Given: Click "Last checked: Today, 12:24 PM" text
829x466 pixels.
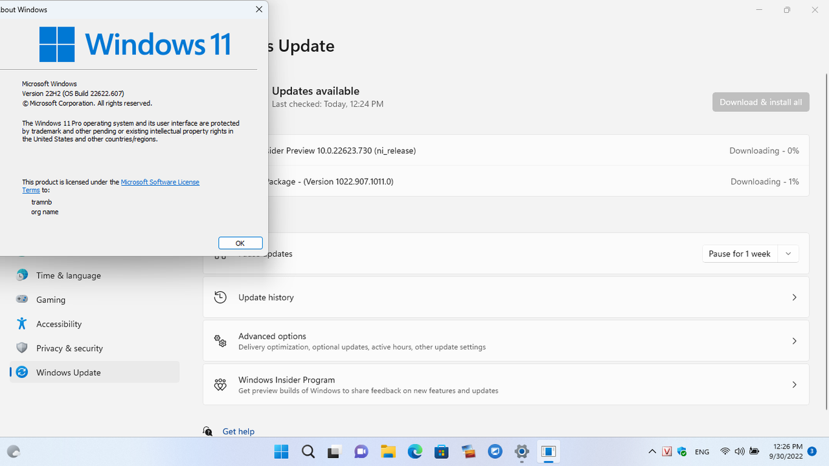Looking at the screenshot, I should (328, 104).
